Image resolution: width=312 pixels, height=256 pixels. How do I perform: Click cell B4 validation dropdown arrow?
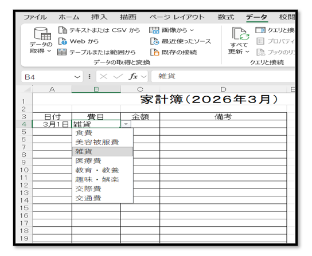[x=126, y=124]
